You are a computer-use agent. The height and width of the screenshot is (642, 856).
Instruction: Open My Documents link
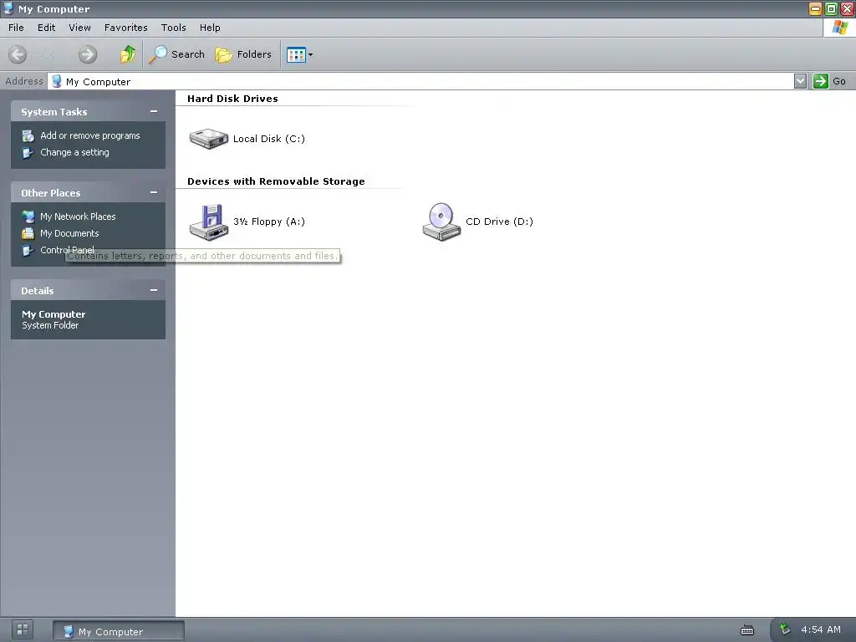click(69, 234)
